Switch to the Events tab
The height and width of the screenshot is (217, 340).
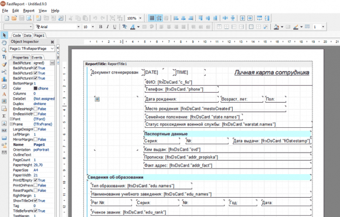click(x=37, y=57)
